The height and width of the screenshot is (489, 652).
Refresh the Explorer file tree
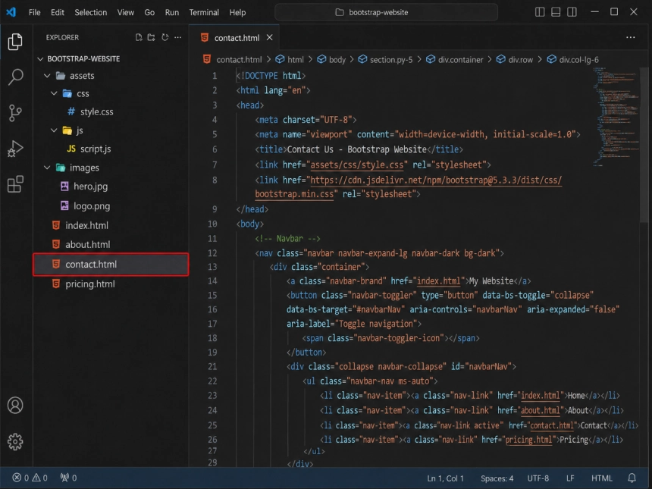[x=165, y=37]
